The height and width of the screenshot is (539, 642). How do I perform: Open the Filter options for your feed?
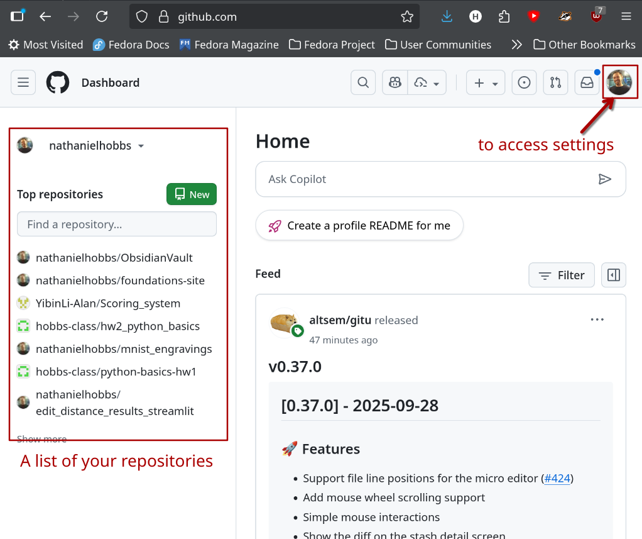[x=561, y=275]
